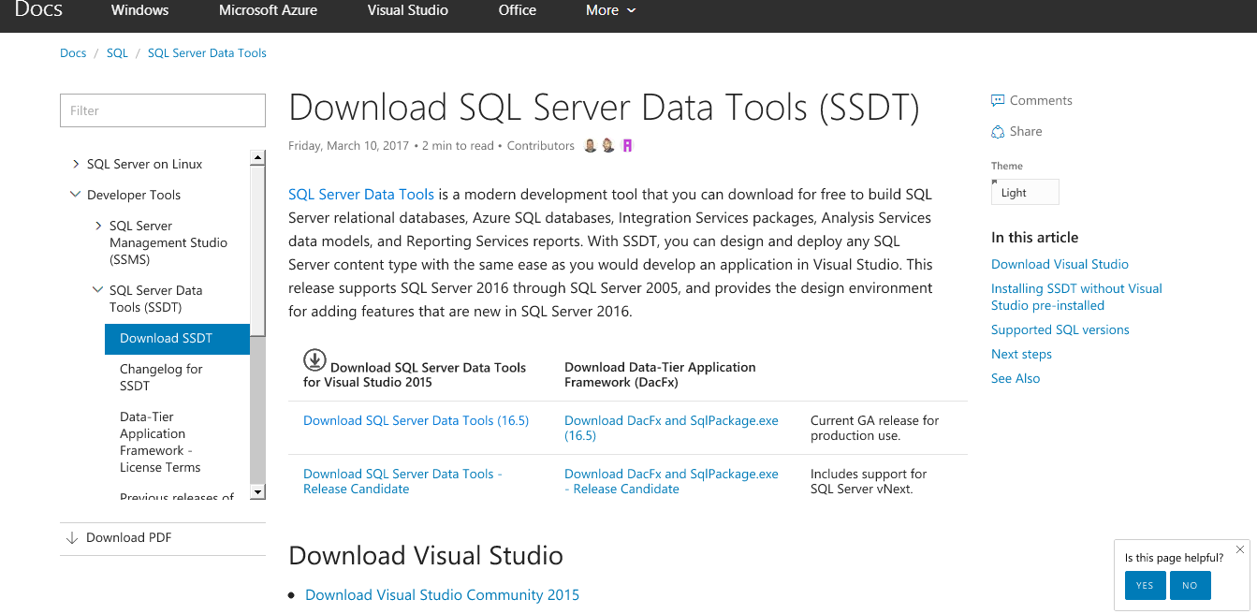Expand SQL Server on Linux in the sidebar

[76, 163]
